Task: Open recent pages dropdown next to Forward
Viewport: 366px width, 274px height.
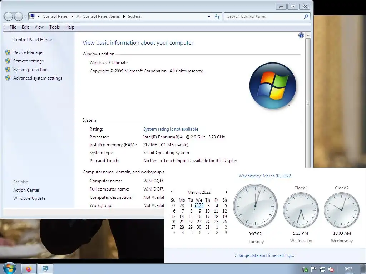Action: (25, 16)
